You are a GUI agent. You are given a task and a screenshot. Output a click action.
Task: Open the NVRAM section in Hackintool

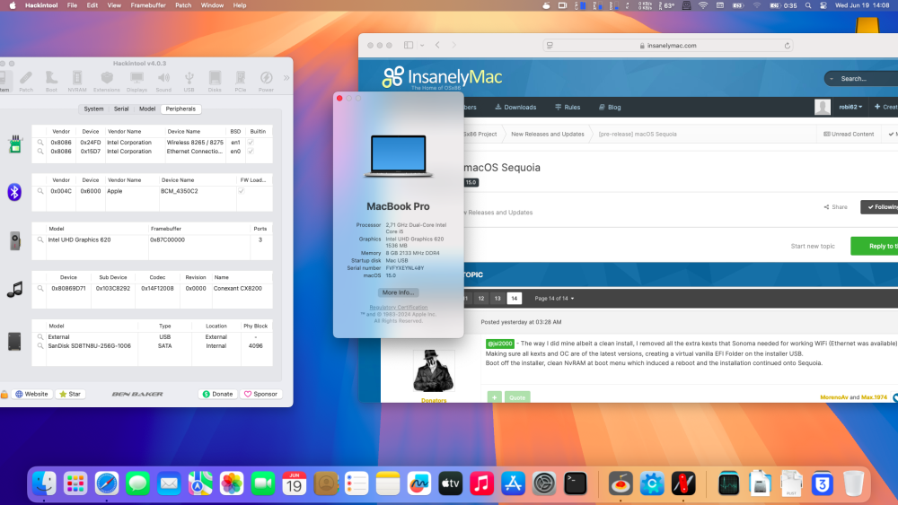tap(76, 82)
